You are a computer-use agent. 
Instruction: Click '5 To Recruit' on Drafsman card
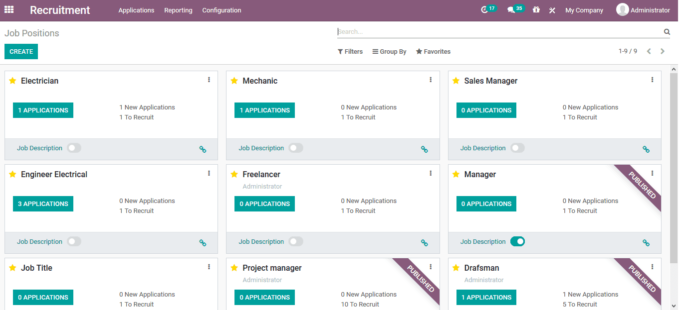580,304
